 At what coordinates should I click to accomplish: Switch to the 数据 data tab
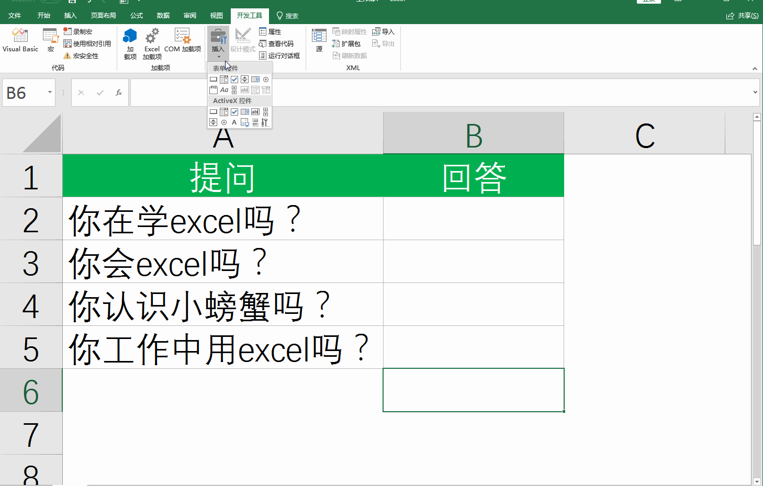click(x=163, y=16)
